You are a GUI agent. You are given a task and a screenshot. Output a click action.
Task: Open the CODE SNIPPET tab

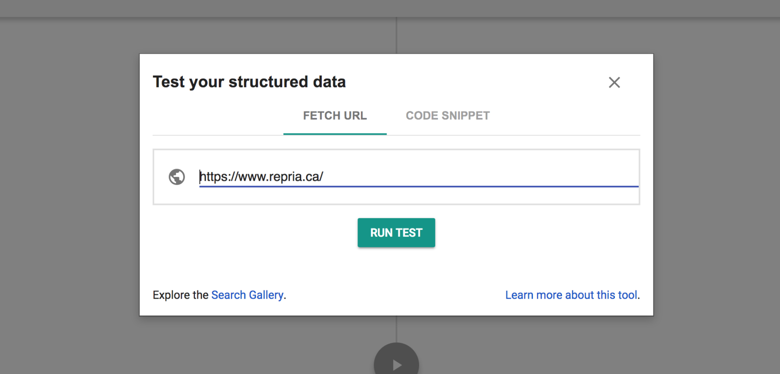[x=448, y=116]
